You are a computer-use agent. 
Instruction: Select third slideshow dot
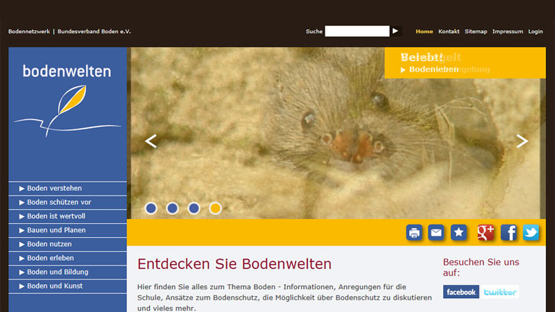point(194,208)
